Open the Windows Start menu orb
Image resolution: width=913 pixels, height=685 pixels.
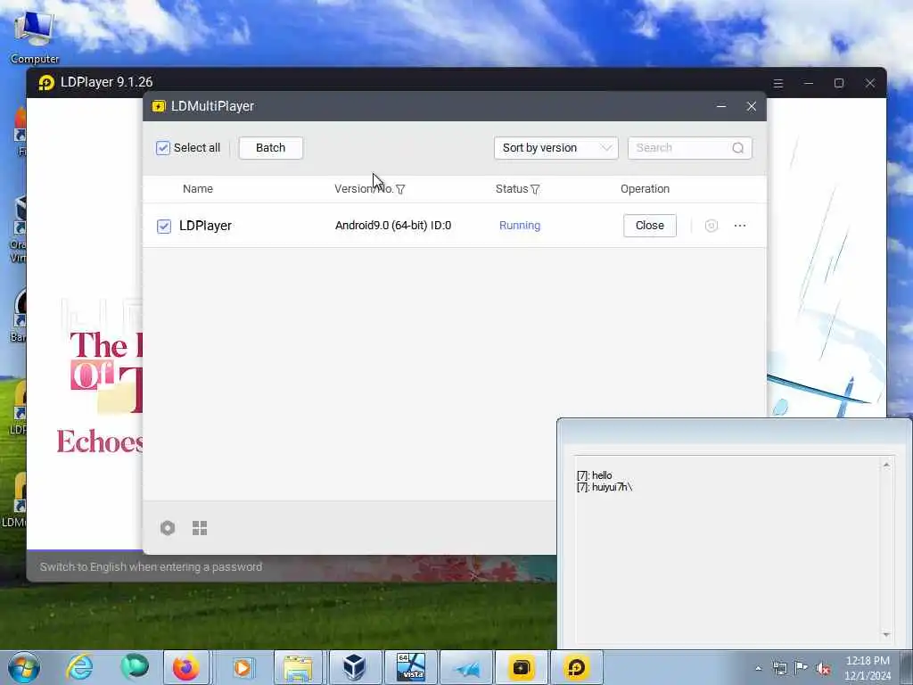pyautogui.click(x=24, y=667)
